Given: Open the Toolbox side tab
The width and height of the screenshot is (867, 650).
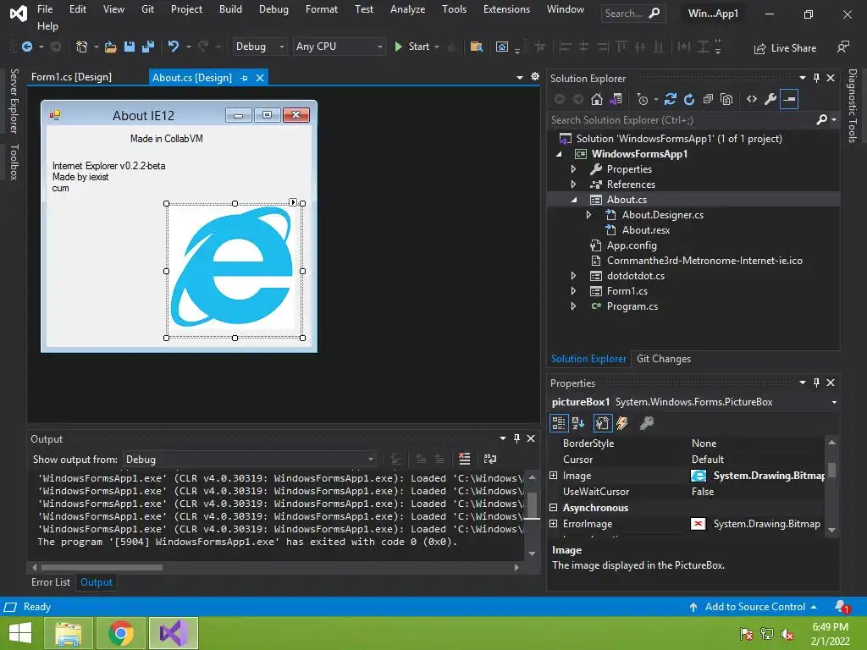Looking at the screenshot, I should (x=14, y=162).
